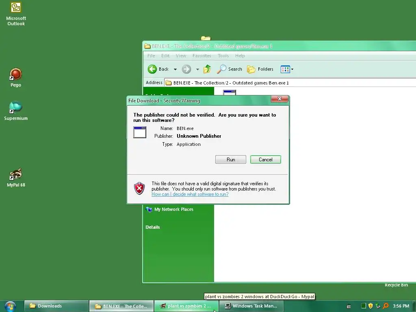The width and height of the screenshot is (416, 312).
Task: Launch Supermium browser from desktop
Action: point(16,111)
